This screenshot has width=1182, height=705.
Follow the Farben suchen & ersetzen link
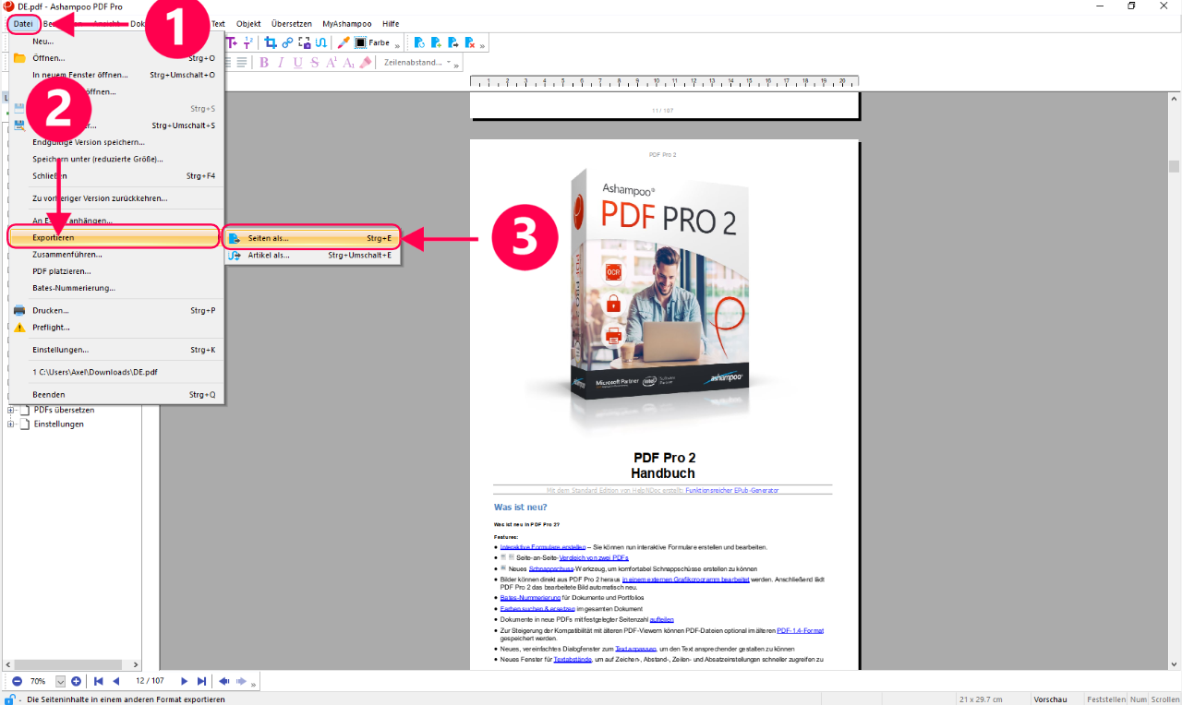click(x=537, y=609)
